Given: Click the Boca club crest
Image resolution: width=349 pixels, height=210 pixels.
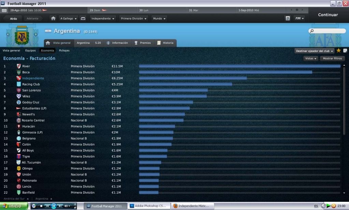Looking at the screenshot, I should 19,72.
